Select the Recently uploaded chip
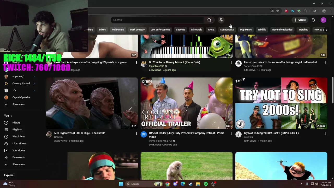 282,30
